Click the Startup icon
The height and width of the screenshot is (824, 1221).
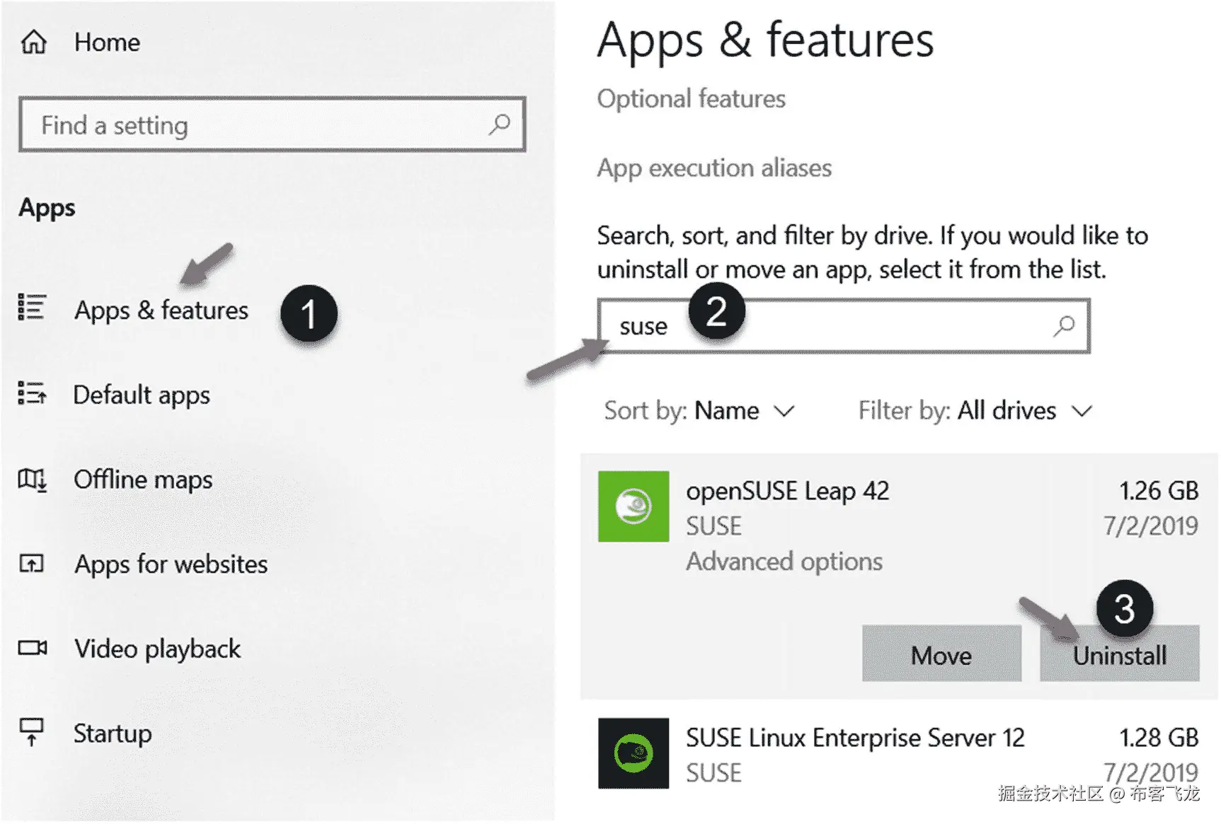click(31, 732)
